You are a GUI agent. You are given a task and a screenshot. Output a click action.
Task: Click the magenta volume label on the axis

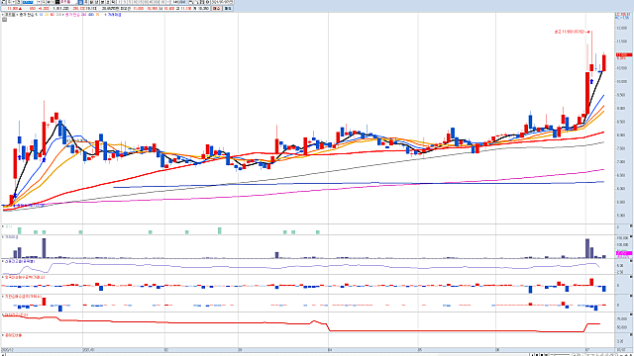624,253
